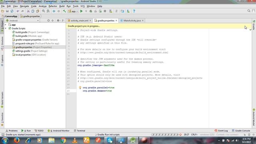Viewport: 256px width, 144px height.
Task: Cancel the Gradle sync process
Action: pyautogui.click(x=180, y=135)
